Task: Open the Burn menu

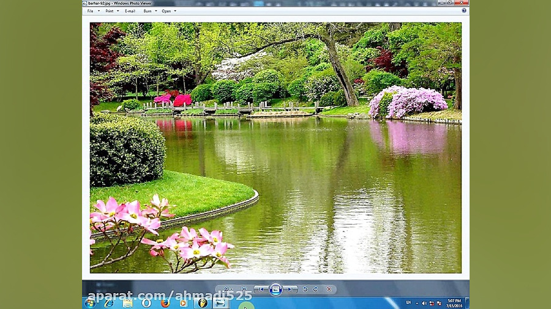Action: pos(147,11)
